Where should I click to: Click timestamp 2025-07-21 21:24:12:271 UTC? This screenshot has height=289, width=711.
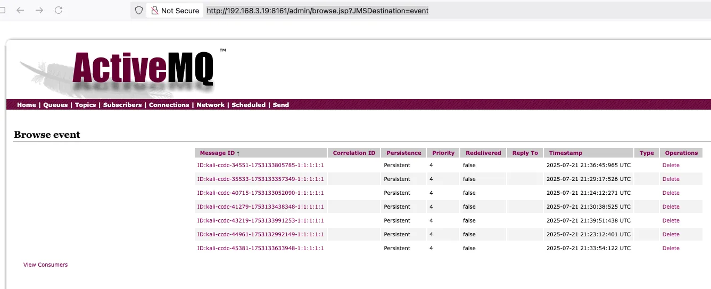(x=589, y=193)
